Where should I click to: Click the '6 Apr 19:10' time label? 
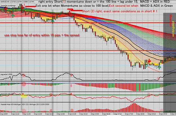[152, 114]
